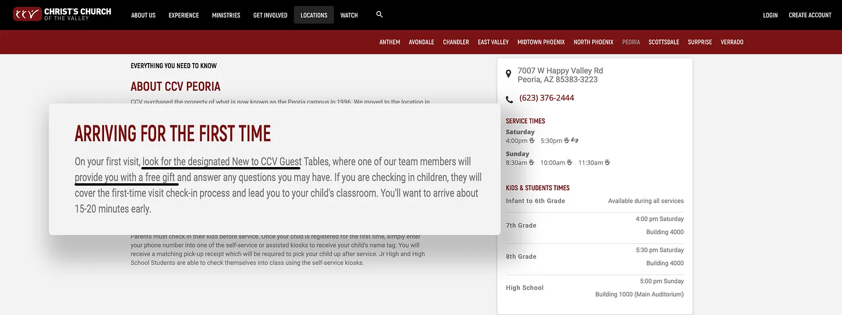Click the About CCV Peoria heading
The width and height of the screenshot is (842, 315).
coord(175,87)
